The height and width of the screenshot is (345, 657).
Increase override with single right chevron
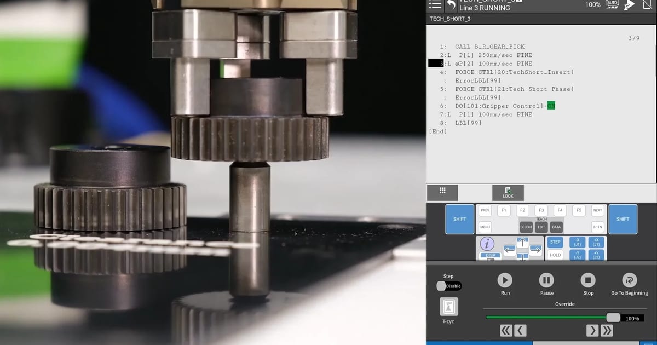point(592,330)
